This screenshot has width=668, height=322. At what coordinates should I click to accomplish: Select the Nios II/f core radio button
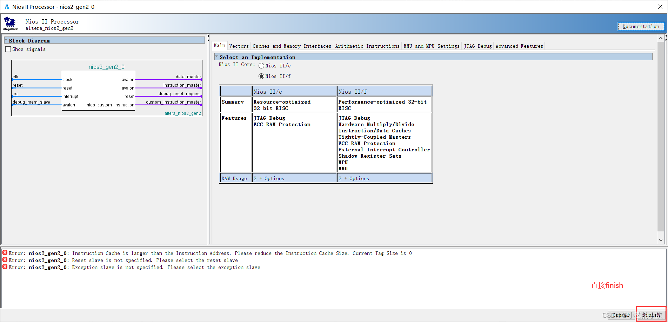point(261,76)
